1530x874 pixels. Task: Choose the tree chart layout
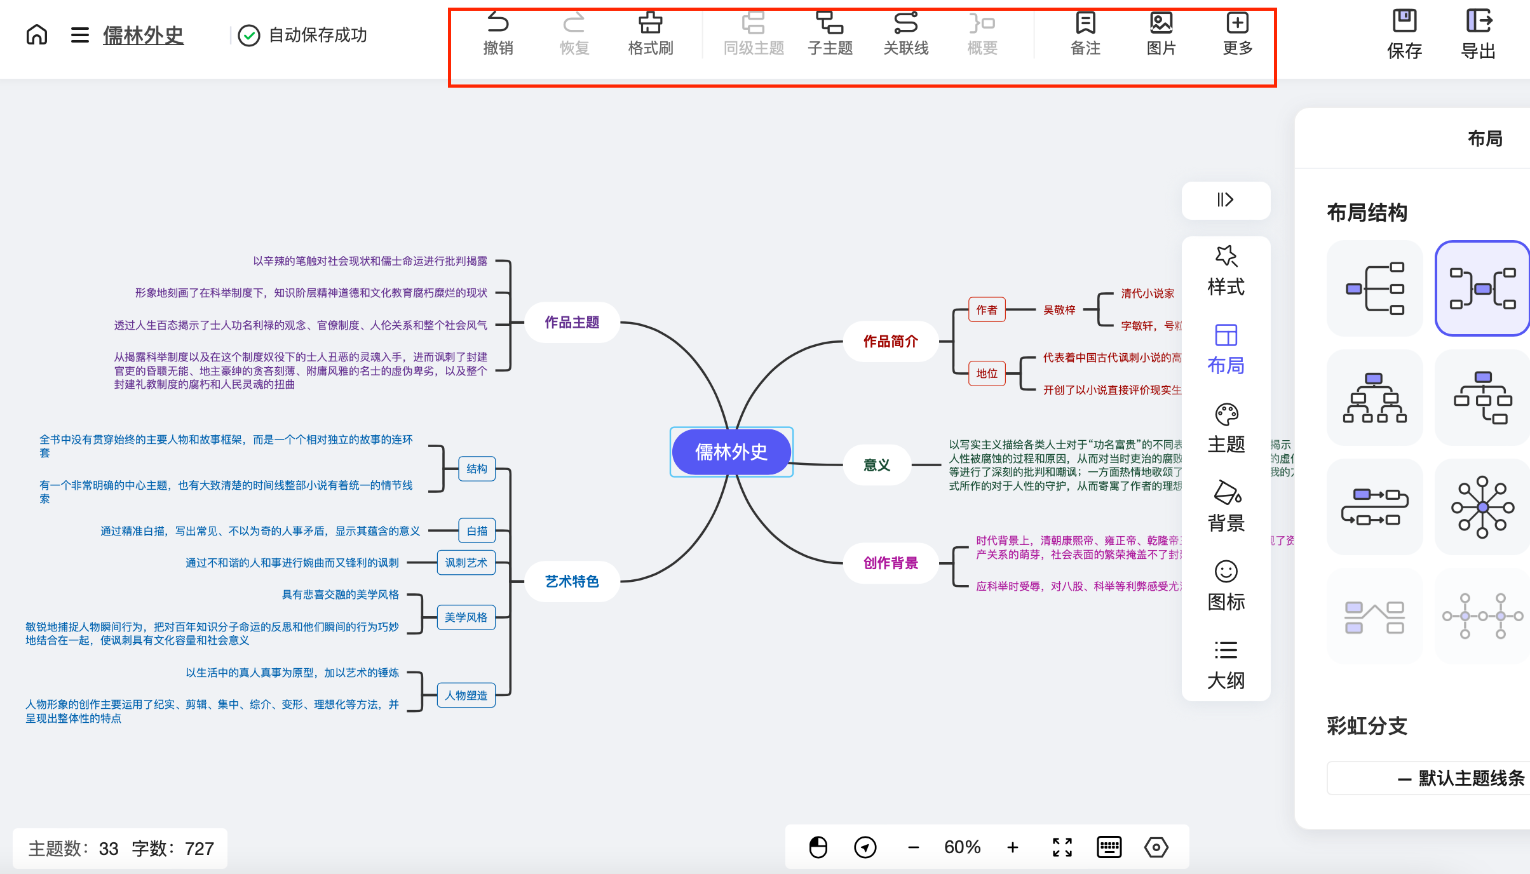click(x=1482, y=398)
